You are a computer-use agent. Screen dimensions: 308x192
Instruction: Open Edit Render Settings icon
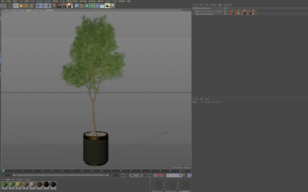pyautogui.click(x=70, y=6)
